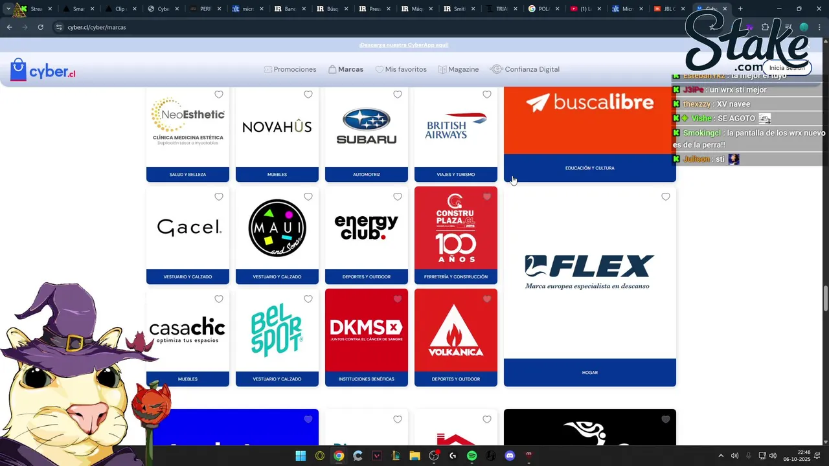Open File Explorer from the taskbar
829x466 pixels.
coord(414,456)
